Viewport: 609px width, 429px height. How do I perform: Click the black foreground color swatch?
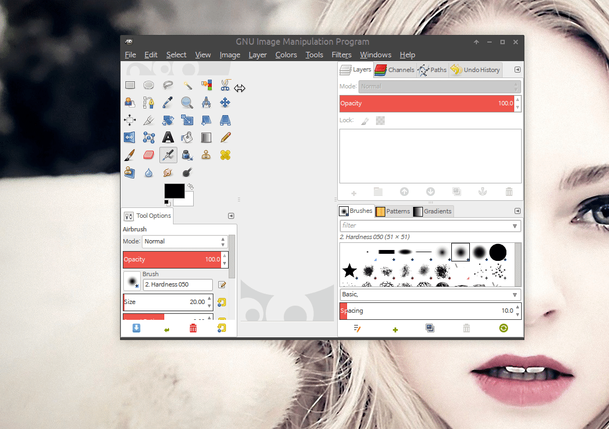point(175,191)
